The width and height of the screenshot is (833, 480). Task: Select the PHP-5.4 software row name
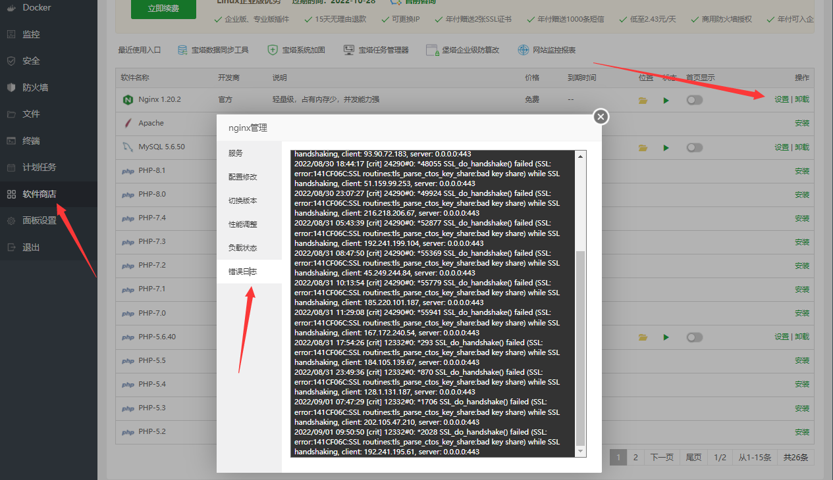152,384
